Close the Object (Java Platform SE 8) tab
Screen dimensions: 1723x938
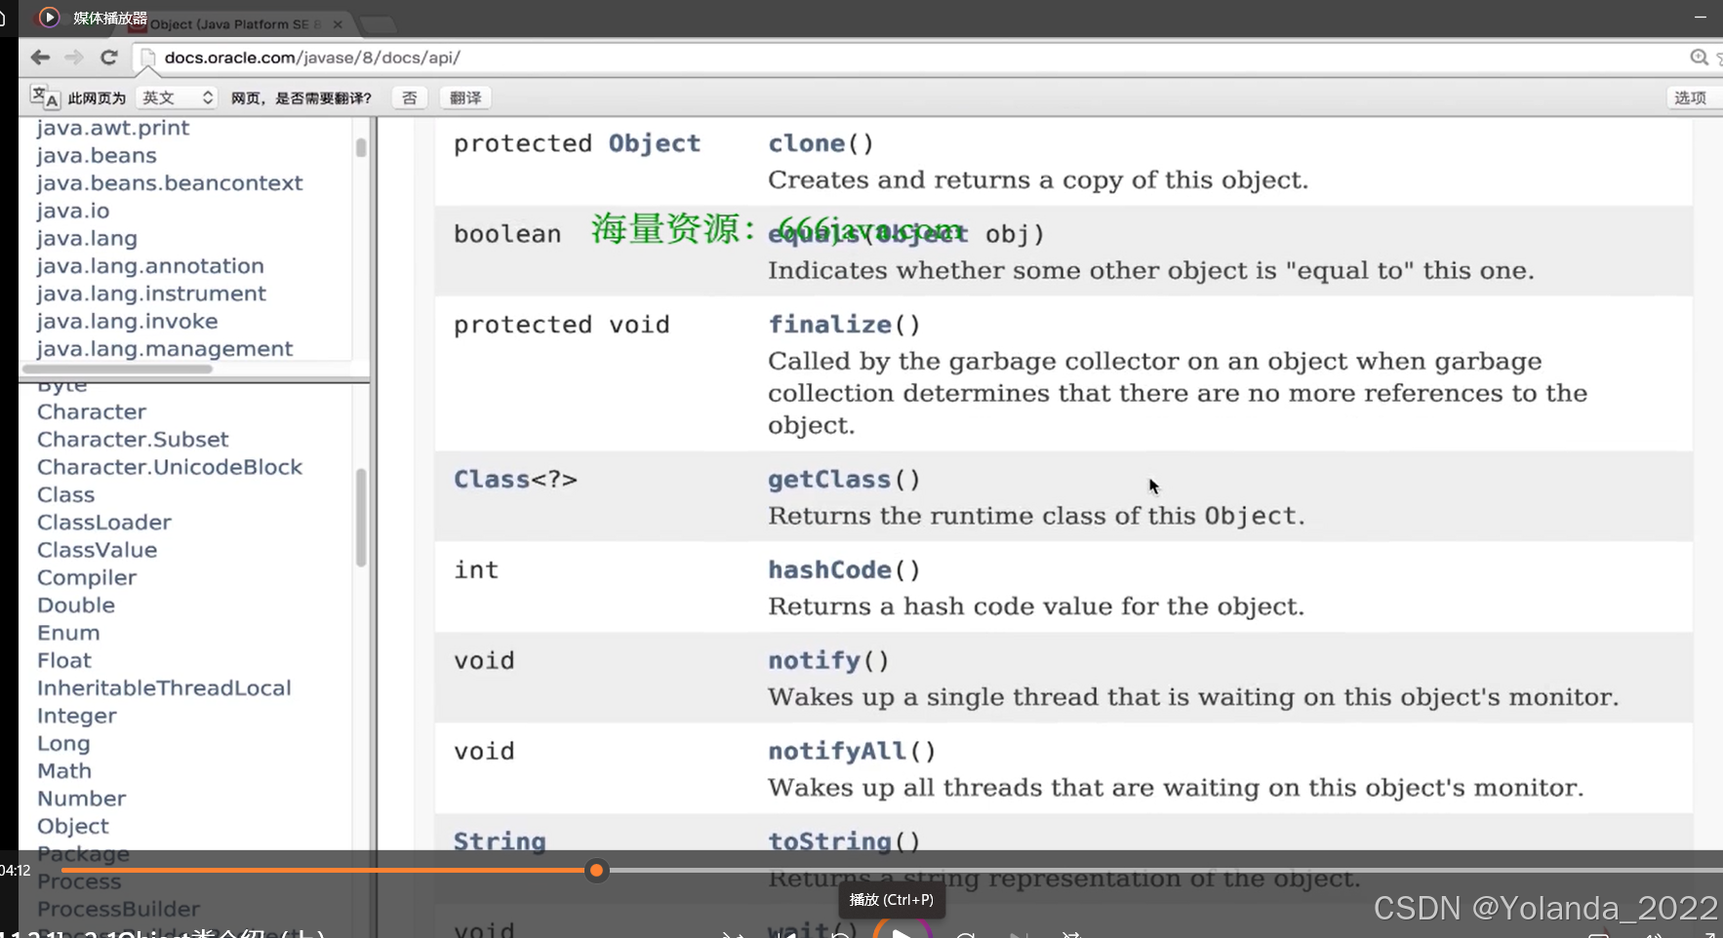[338, 23]
